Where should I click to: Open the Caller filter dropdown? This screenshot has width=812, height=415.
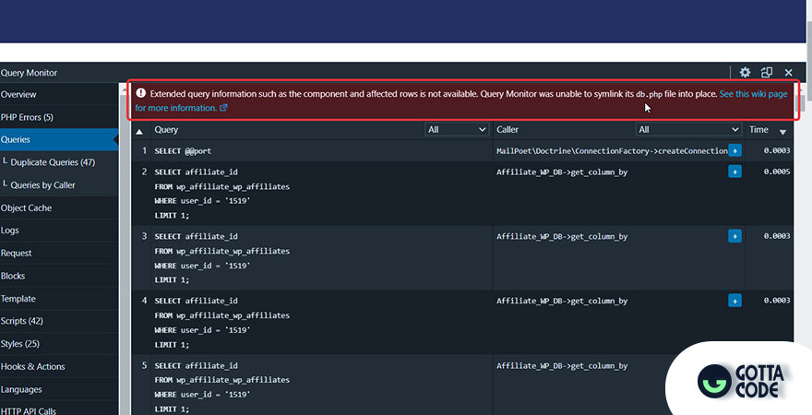pos(688,129)
